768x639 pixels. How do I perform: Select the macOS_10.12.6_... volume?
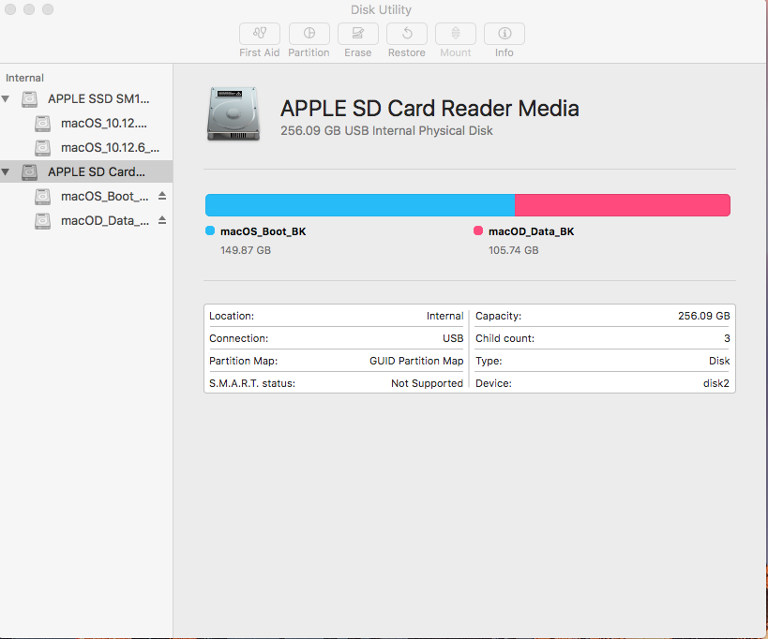(86, 148)
